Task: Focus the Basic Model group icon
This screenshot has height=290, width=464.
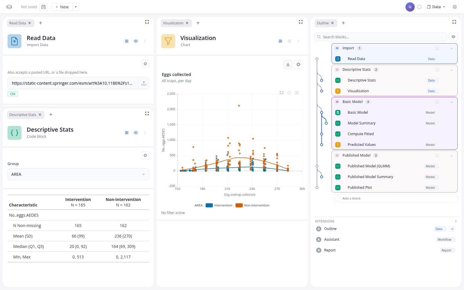Action: pyautogui.click(x=437, y=102)
